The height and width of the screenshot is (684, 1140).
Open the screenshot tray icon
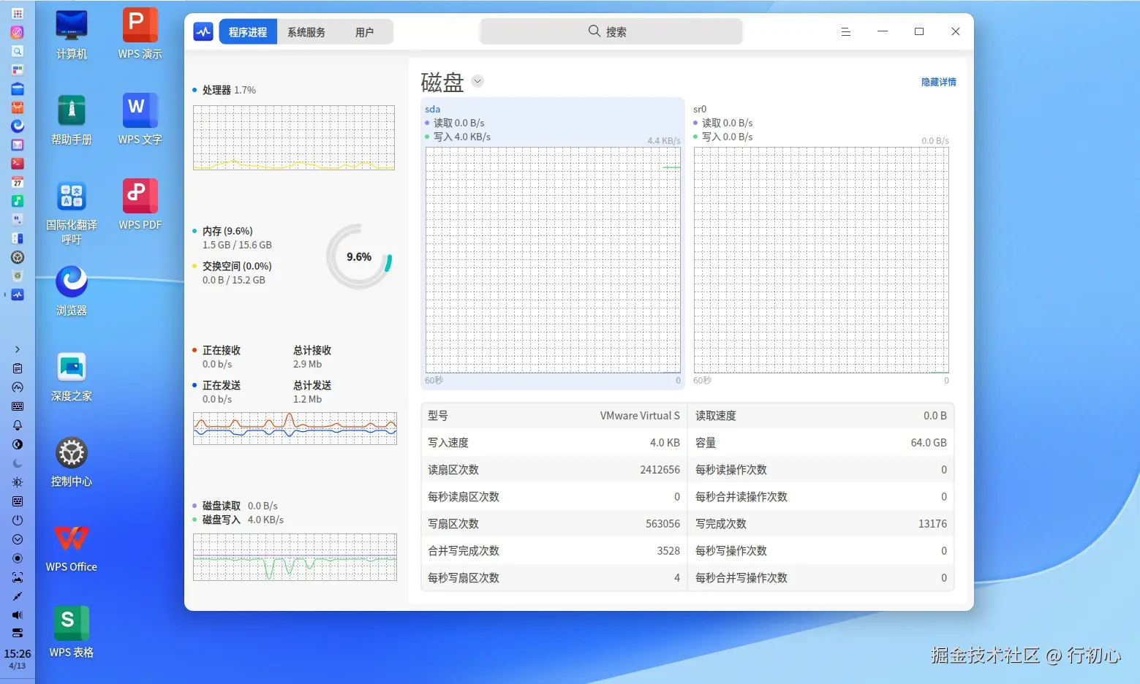click(18, 577)
